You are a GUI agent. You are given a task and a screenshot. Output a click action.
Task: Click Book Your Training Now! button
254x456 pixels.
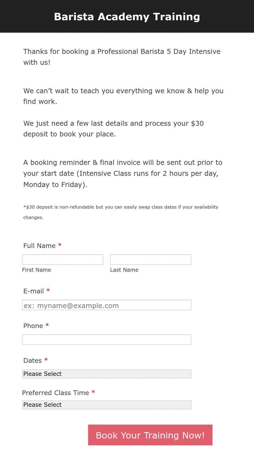[150, 435]
